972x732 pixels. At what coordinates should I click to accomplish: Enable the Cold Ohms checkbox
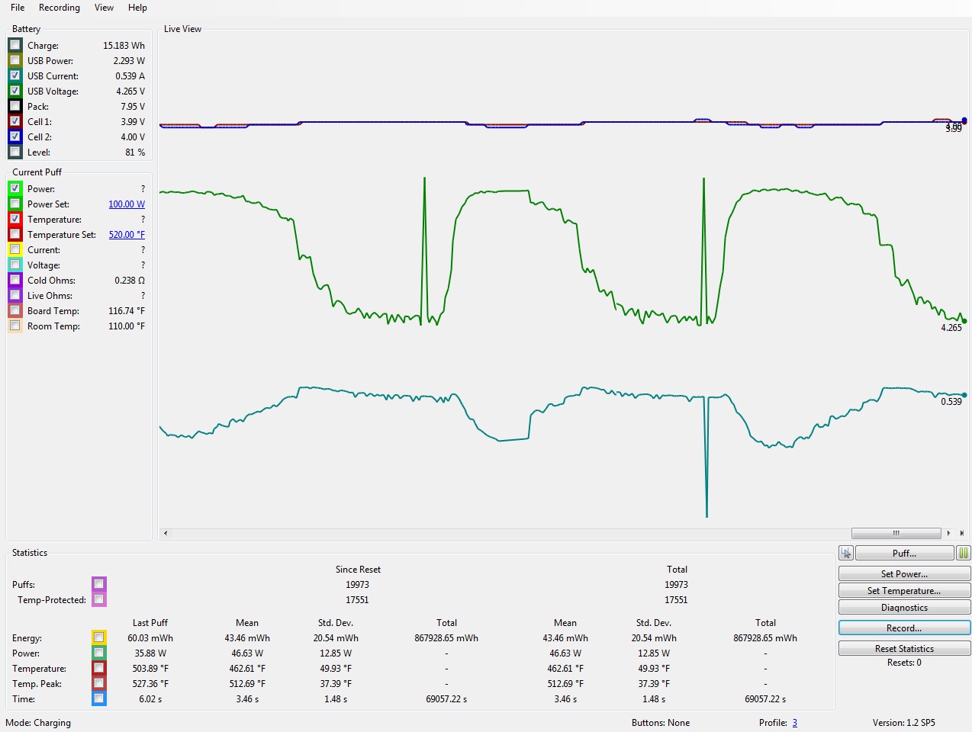click(15, 280)
